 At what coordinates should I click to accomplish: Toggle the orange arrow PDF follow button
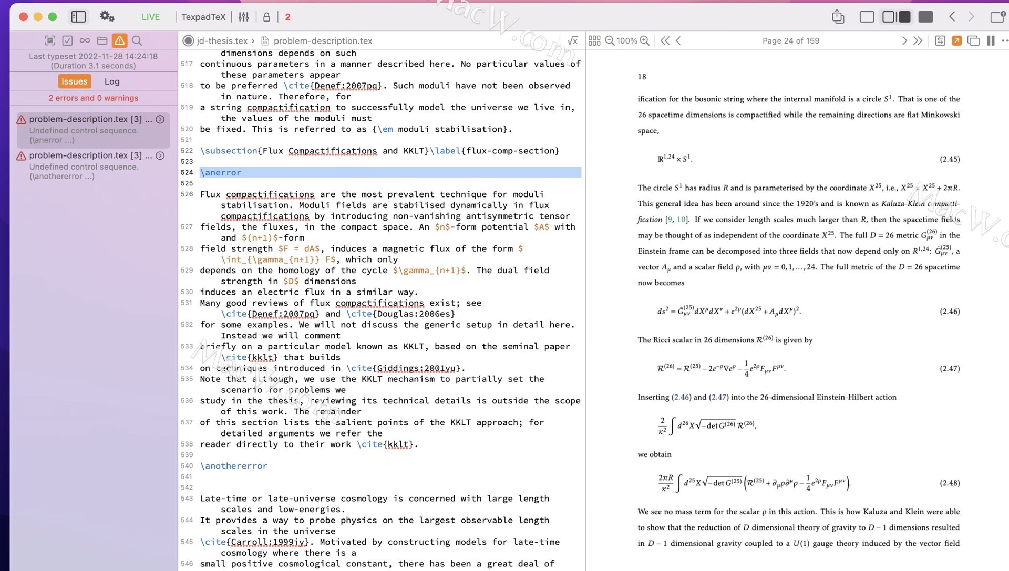pos(956,40)
